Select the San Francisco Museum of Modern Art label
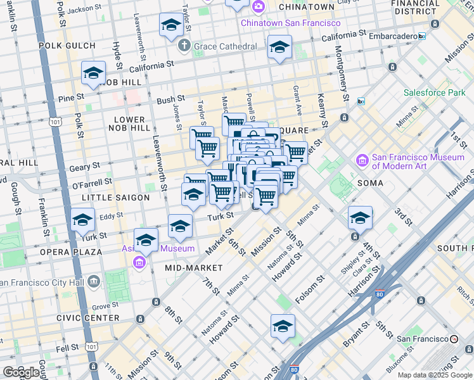Viewport: 474px width, 380px height. click(418, 161)
